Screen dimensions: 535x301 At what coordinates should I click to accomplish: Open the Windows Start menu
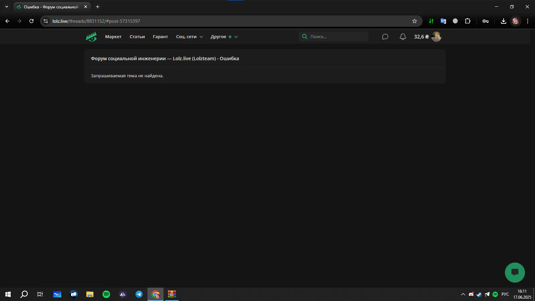tap(8, 294)
